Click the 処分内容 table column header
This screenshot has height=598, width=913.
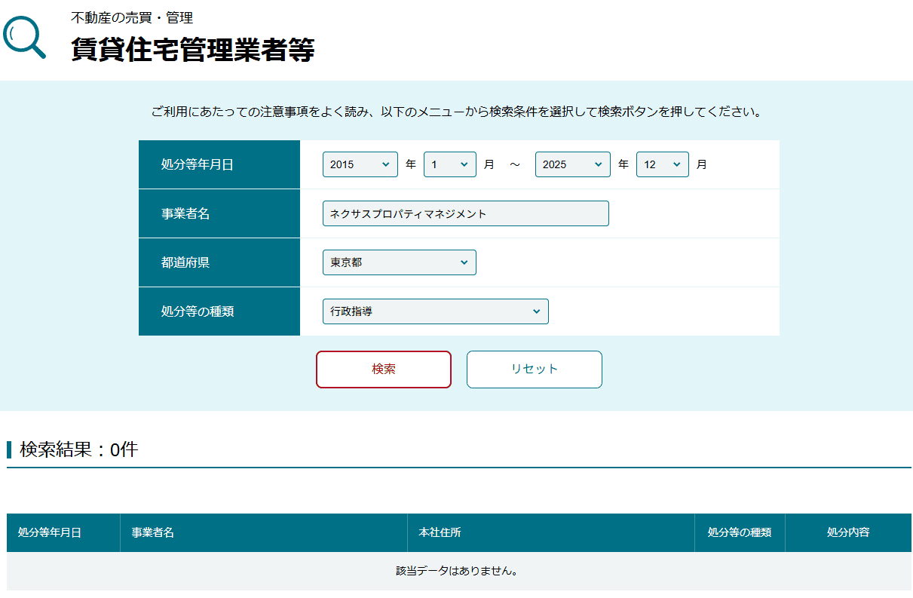pos(848,532)
